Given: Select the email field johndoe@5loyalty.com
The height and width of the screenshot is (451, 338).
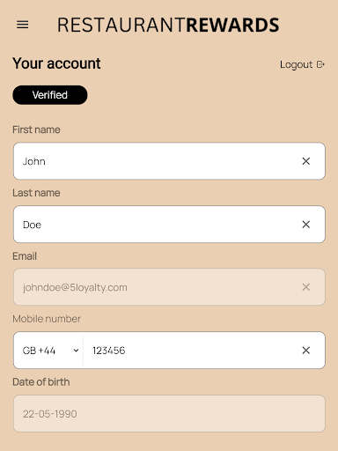Looking at the screenshot, I should pos(169,287).
